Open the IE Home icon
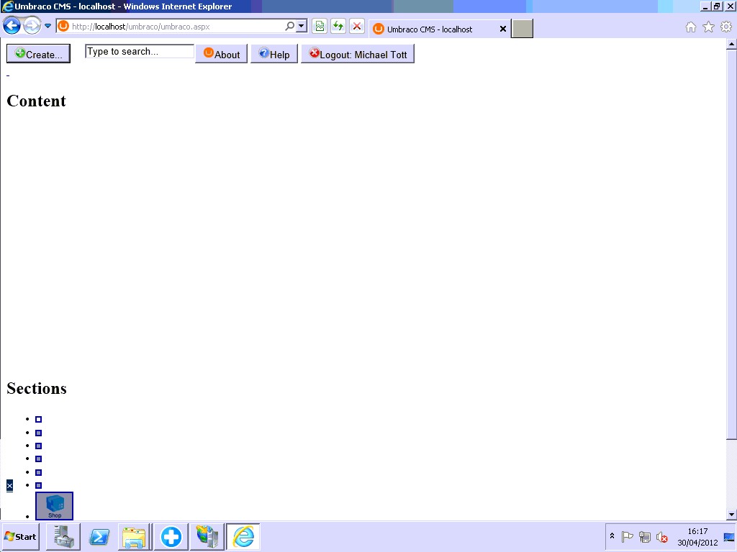Screen dimensions: 737x552 (x=691, y=27)
